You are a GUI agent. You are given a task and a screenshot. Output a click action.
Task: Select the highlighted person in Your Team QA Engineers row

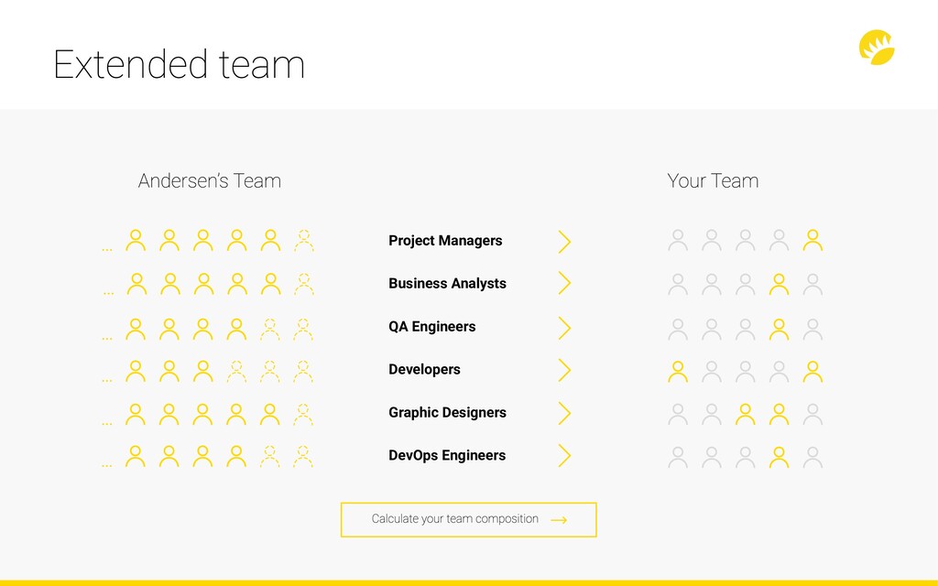coord(779,329)
